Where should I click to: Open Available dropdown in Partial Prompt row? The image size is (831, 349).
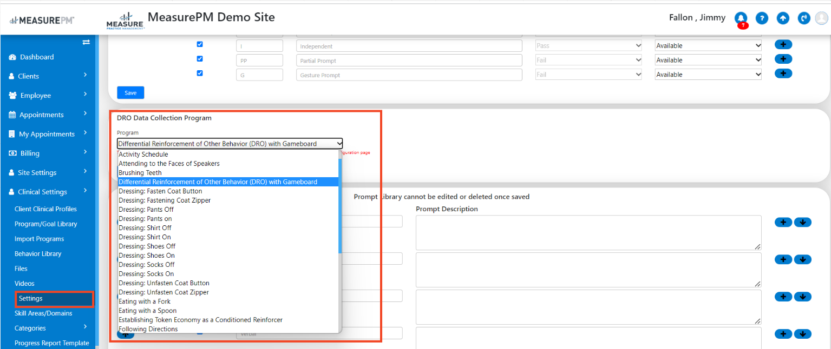(708, 60)
